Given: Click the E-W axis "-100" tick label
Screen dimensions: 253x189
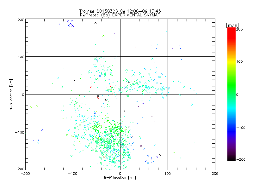Looking at the screenshot, I should point(73,174).
